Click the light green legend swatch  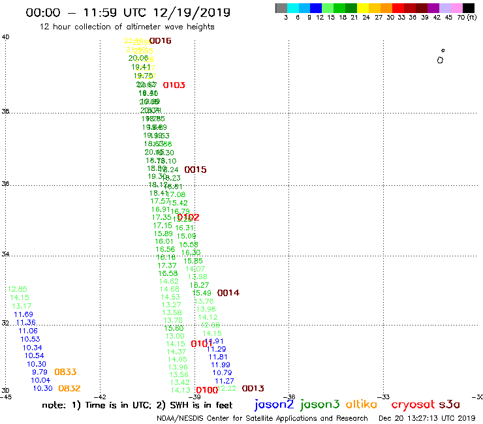click(x=328, y=8)
